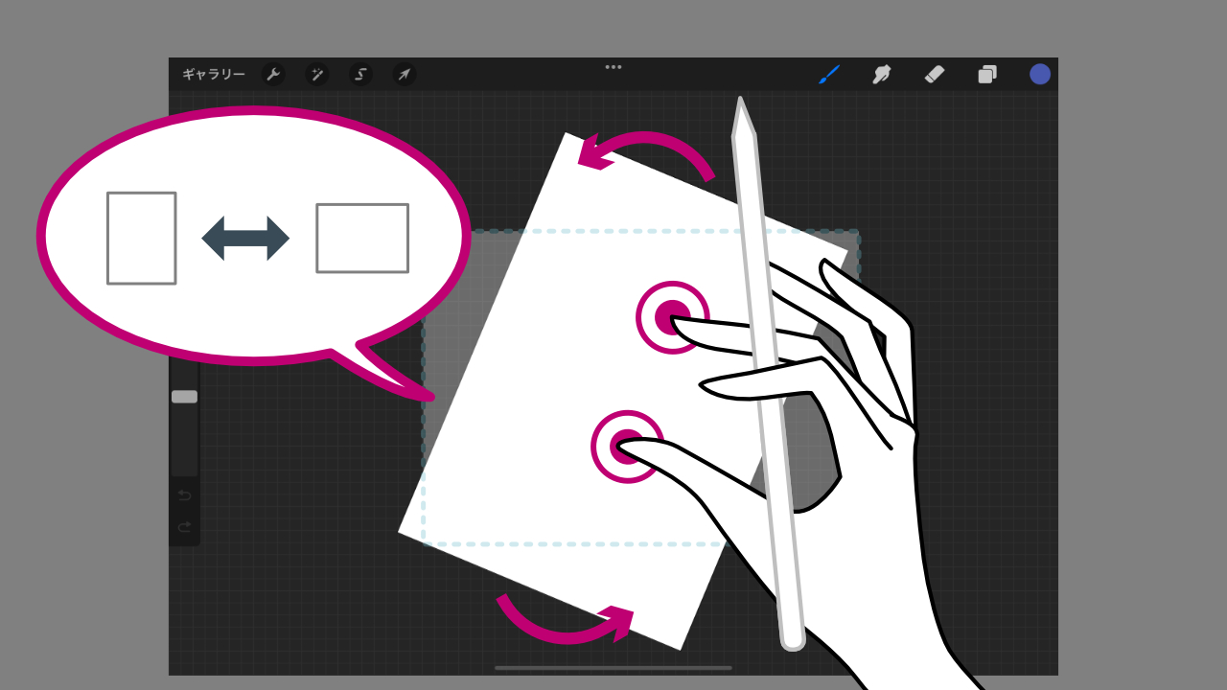Pick the Eraser tool
The height and width of the screenshot is (690, 1227).
[x=935, y=75]
